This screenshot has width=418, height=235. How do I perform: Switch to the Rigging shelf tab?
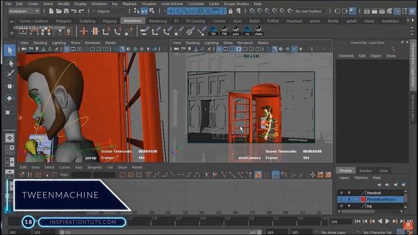pos(110,21)
